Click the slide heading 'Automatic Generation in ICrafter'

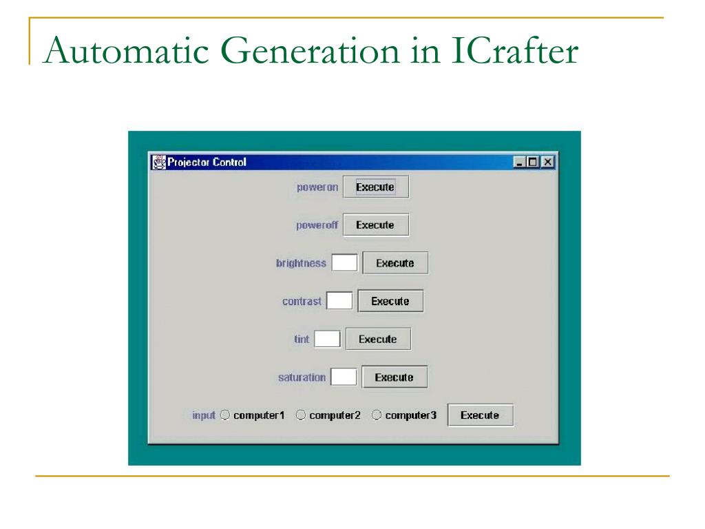(311, 50)
